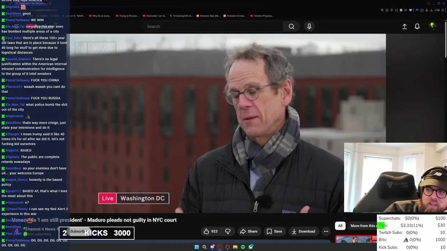This screenshot has height=251, width=447.
Task: Select the All filter chip
Action: 340,226
